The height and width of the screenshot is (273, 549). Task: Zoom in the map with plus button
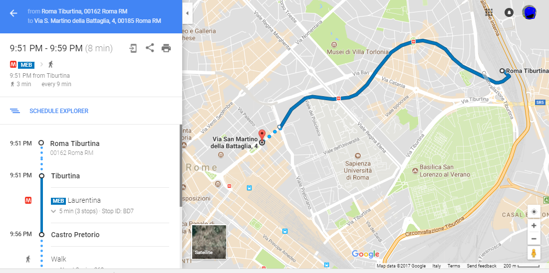(534, 226)
